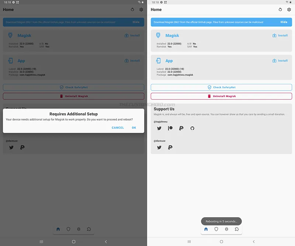Click CANCEL in the Requires Additional Setup dialog
295x246 pixels.
click(x=118, y=128)
